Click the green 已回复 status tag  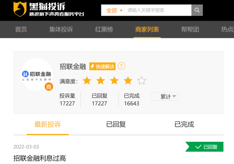tap(204, 147)
